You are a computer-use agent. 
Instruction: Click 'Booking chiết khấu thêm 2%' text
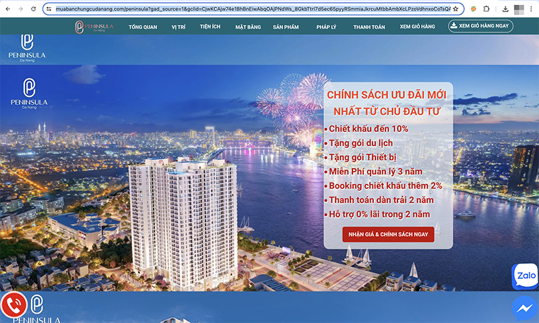pos(385,186)
